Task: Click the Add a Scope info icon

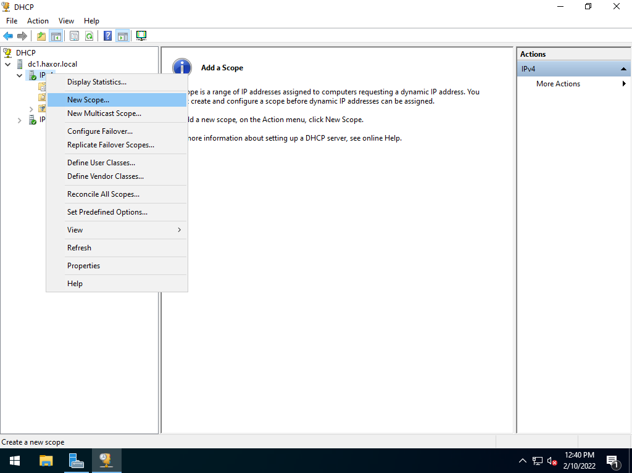Action: [181, 67]
